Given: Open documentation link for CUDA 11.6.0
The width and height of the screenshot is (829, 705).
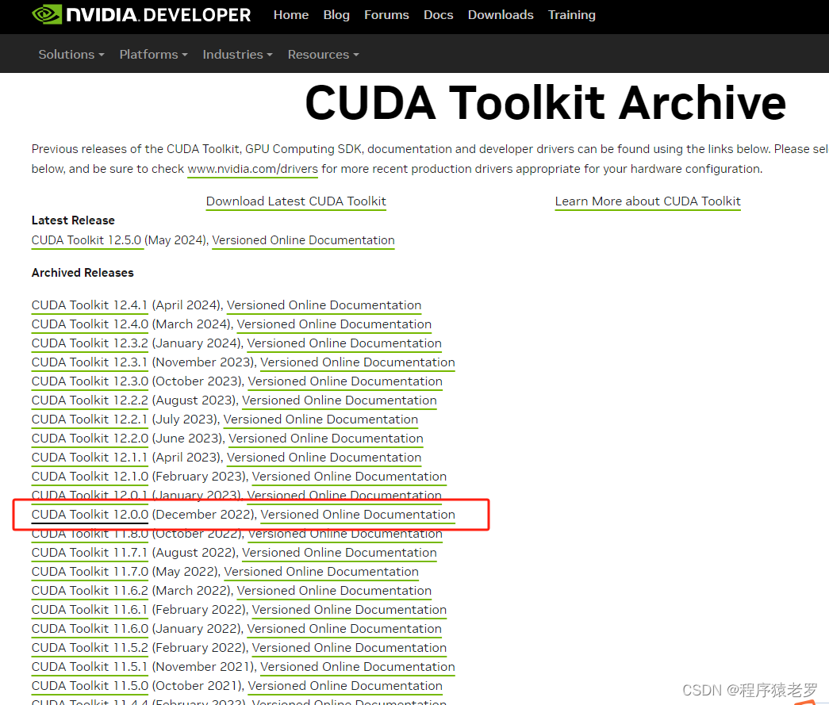Looking at the screenshot, I should coord(344,629).
